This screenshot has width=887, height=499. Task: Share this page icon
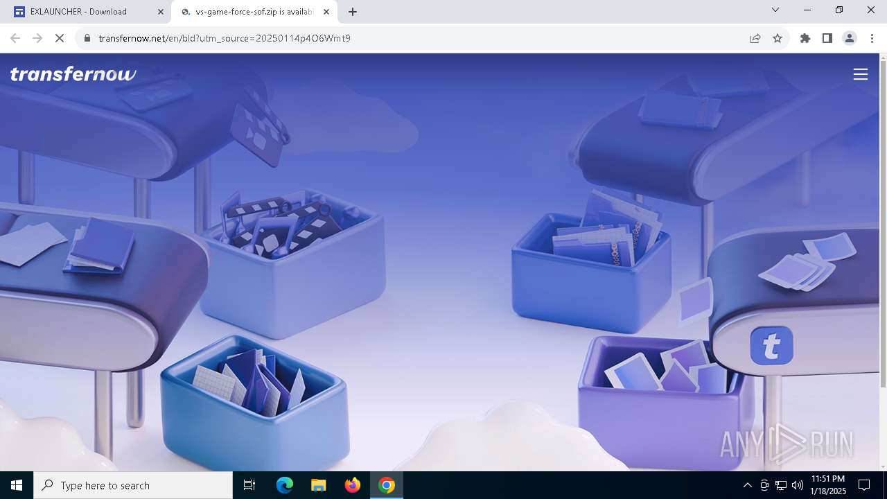[x=755, y=38]
